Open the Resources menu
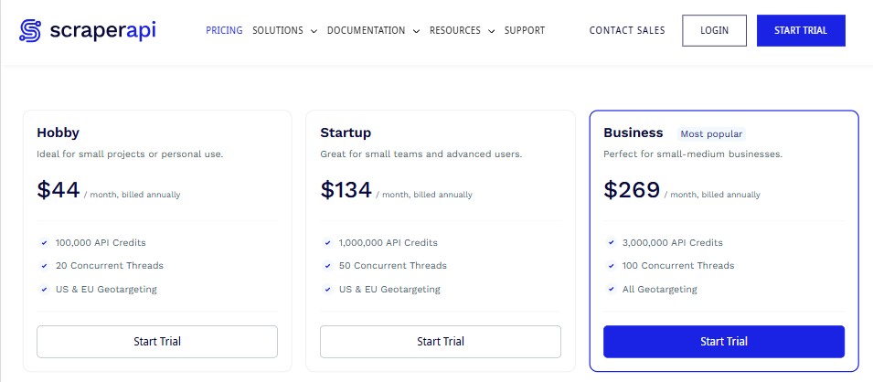The width and height of the screenshot is (873, 382). [x=455, y=31]
